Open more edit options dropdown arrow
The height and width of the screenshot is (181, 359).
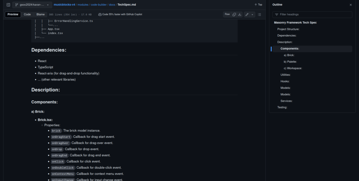[252, 14]
